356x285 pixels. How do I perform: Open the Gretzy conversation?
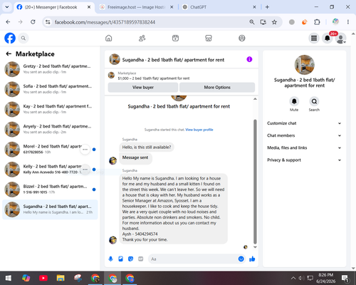click(x=50, y=69)
